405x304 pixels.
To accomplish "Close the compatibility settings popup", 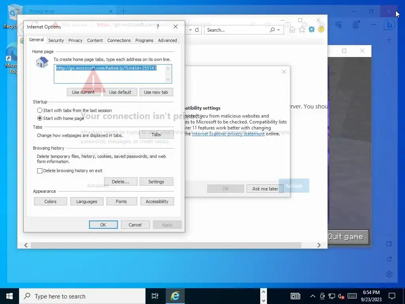I will (x=284, y=72).
